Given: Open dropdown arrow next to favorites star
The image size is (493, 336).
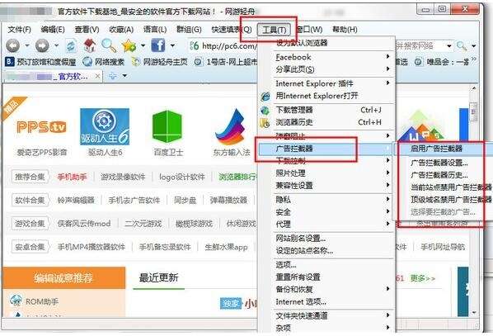Looking at the screenshot, I should (143, 46).
